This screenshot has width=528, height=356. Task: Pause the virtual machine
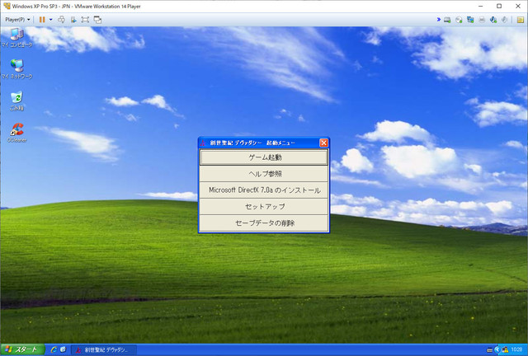coord(42,20)
